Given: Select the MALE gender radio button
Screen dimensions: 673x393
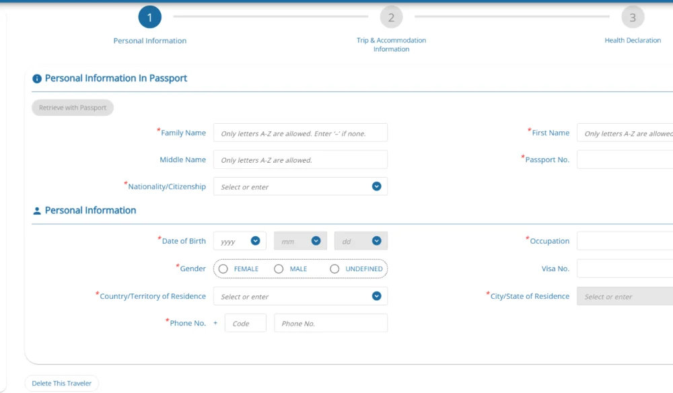Looking at the screenshot, I should 279,269.
